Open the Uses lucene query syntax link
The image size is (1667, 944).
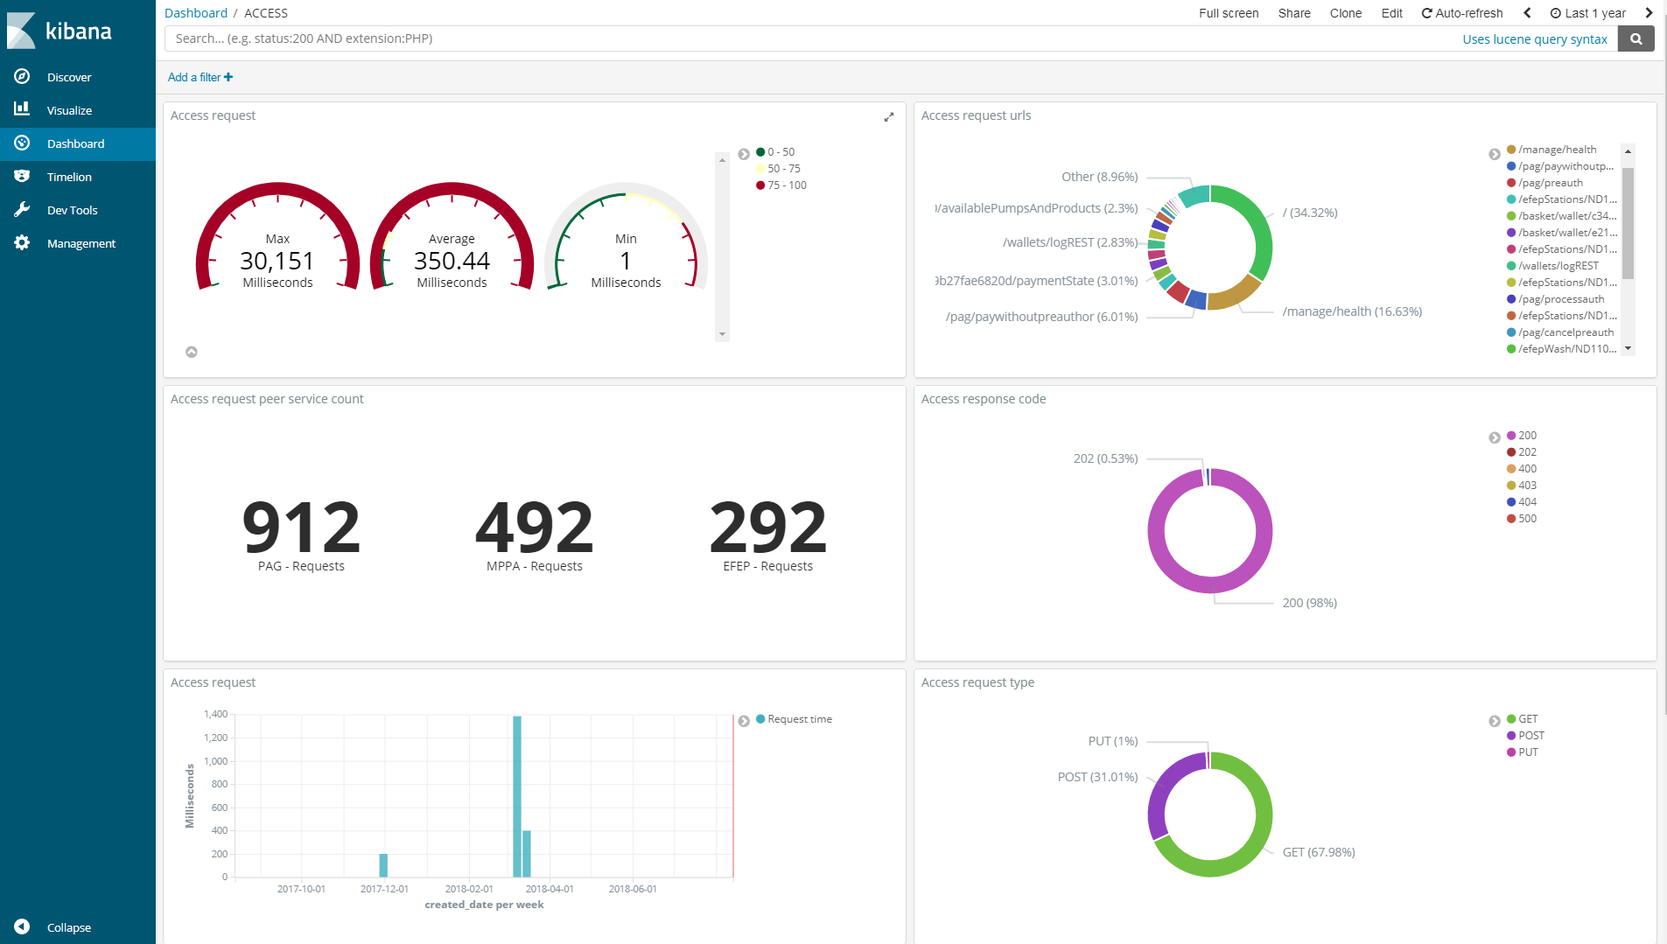(1535, 39)
